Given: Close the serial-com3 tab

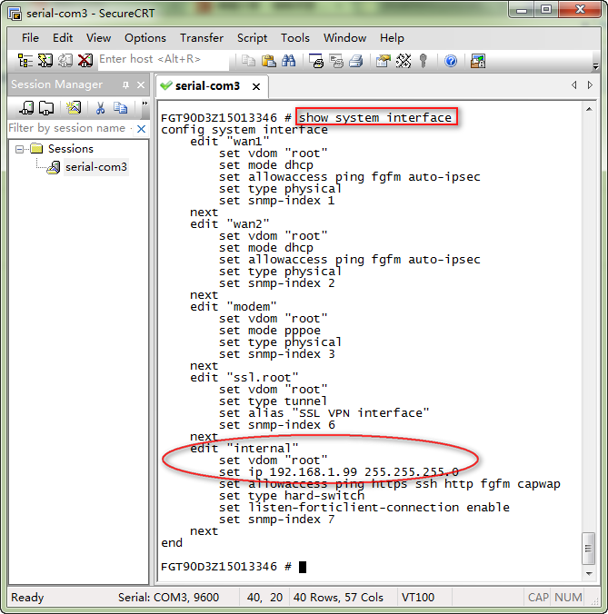Looking at the screenshot, I should click(256, 86).
